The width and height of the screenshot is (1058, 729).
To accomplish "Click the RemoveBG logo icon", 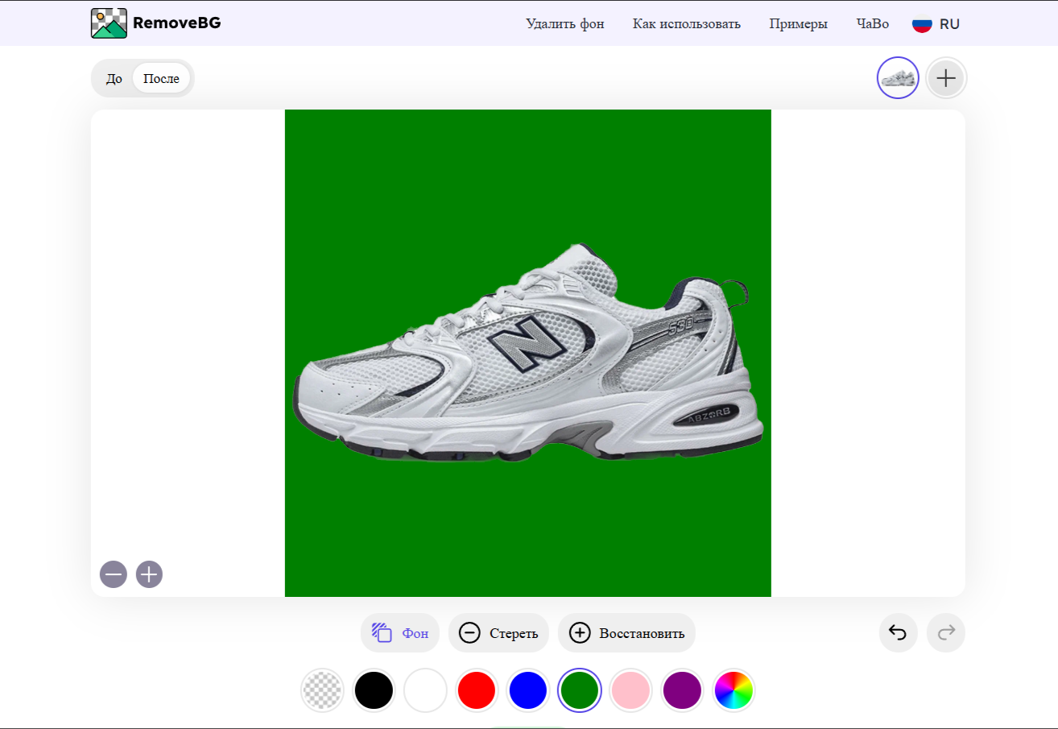I will click(x=109, y=23).
